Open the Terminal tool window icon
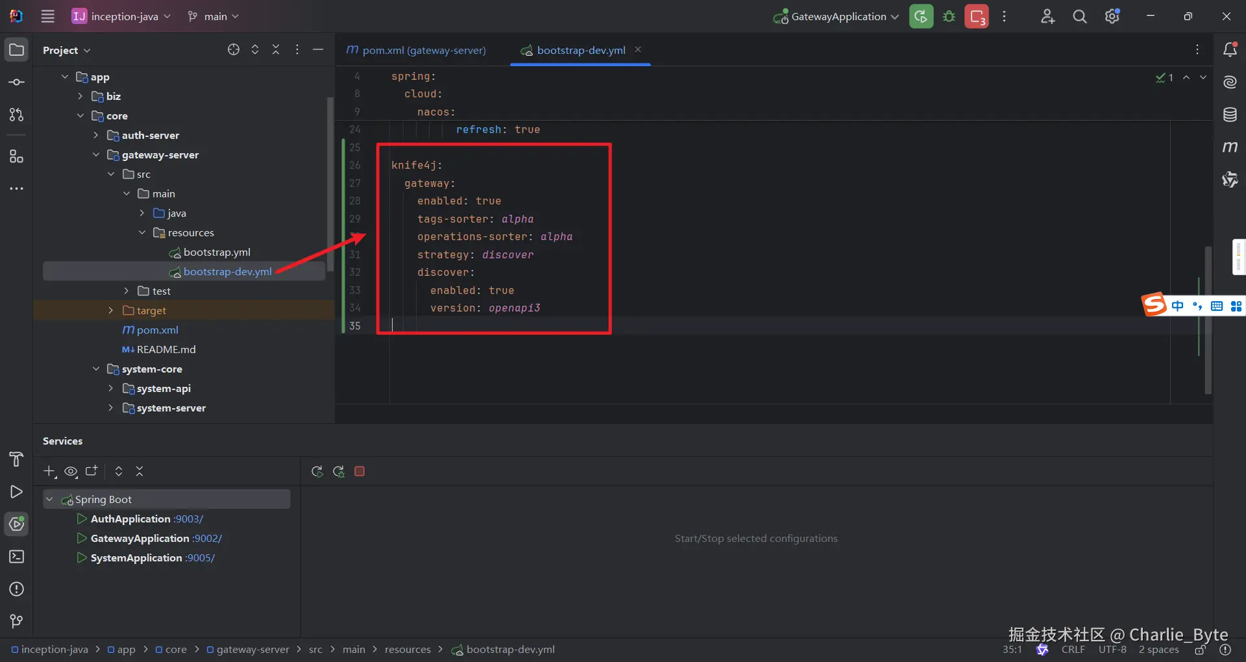 coord(17,557)
